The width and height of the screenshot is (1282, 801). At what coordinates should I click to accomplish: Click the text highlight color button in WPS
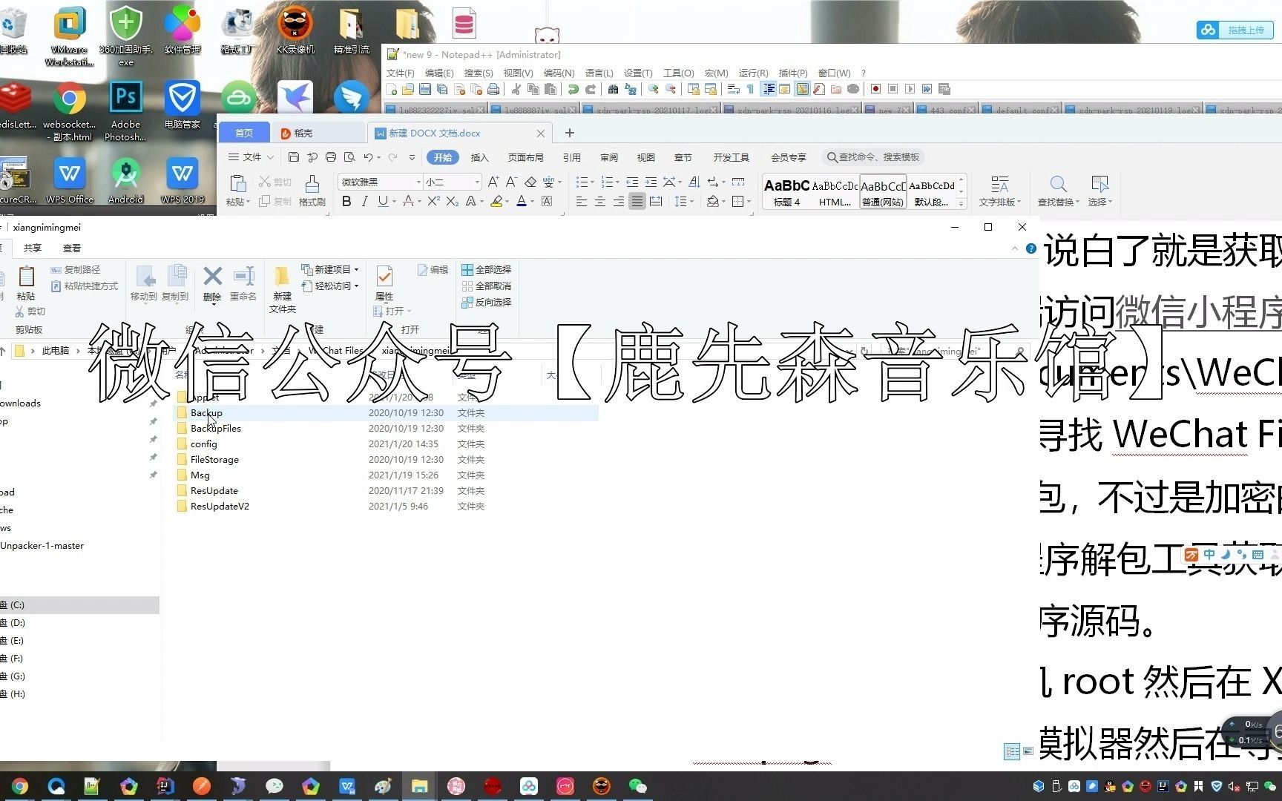tap(496, 201)
